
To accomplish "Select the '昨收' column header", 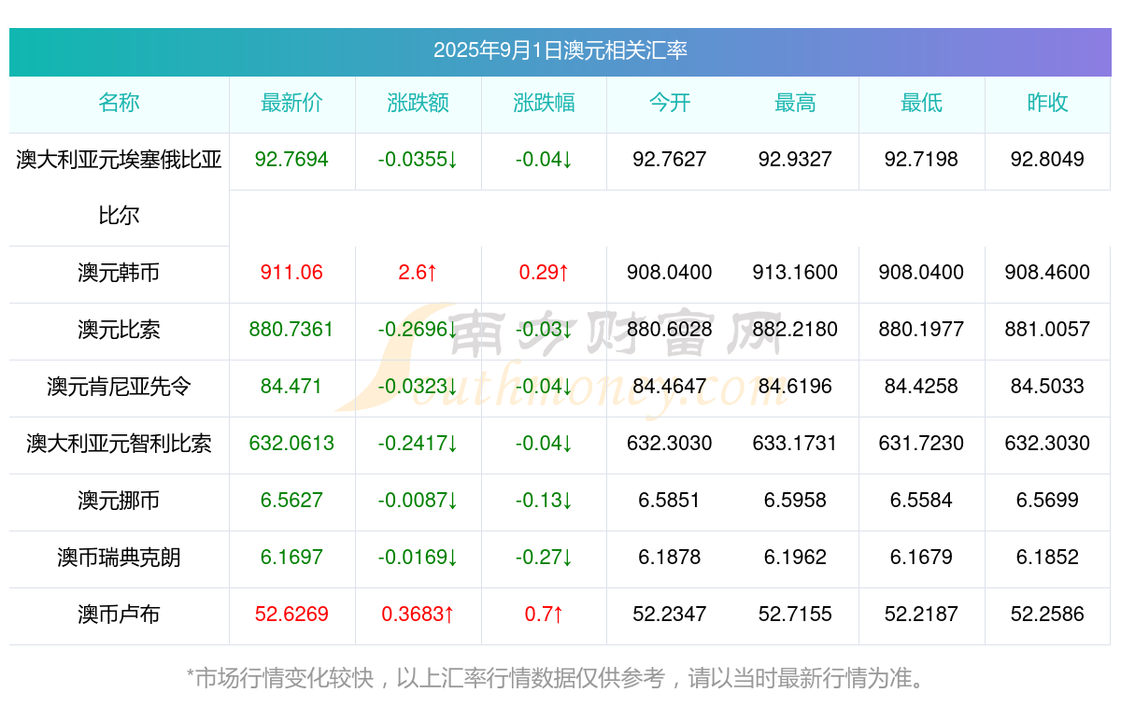I will point(1047,103).
